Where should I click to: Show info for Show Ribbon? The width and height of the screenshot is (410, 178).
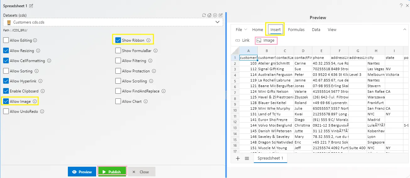(x=148, y=40)
